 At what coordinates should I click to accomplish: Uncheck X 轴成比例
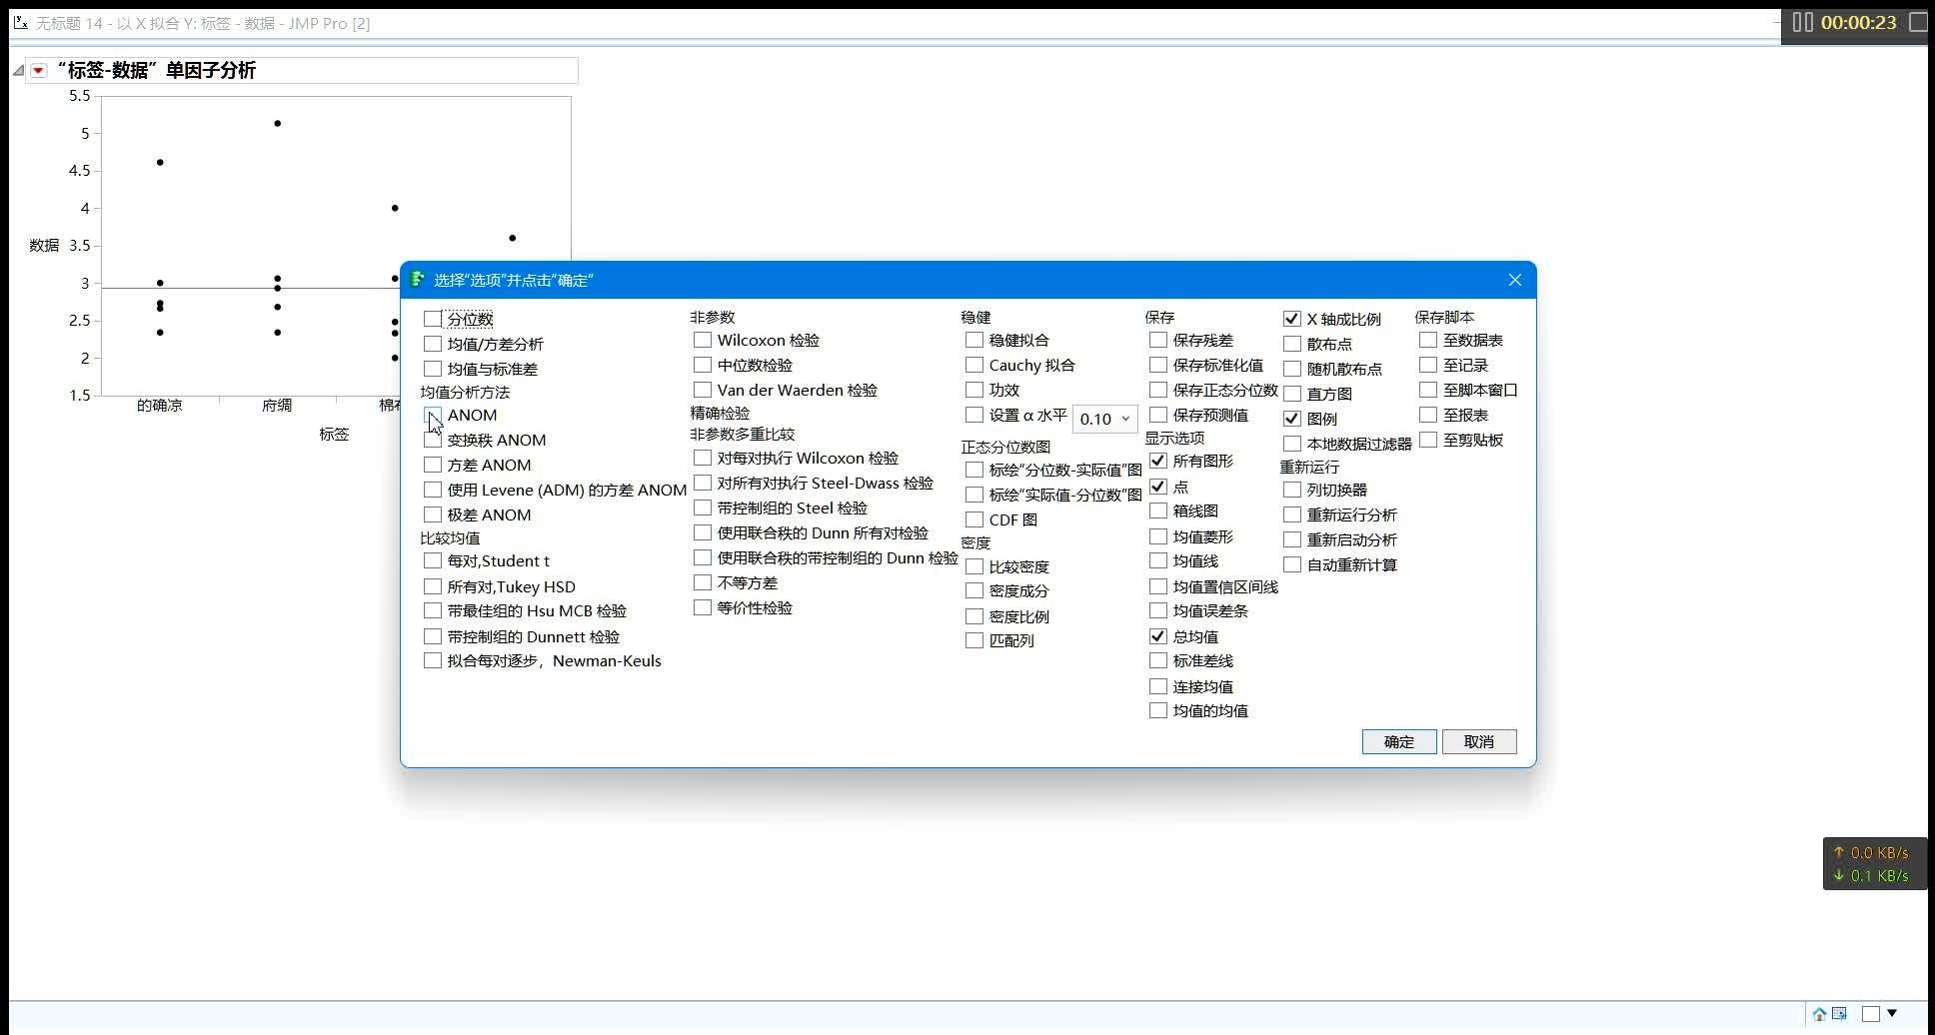coord(1292,319)
